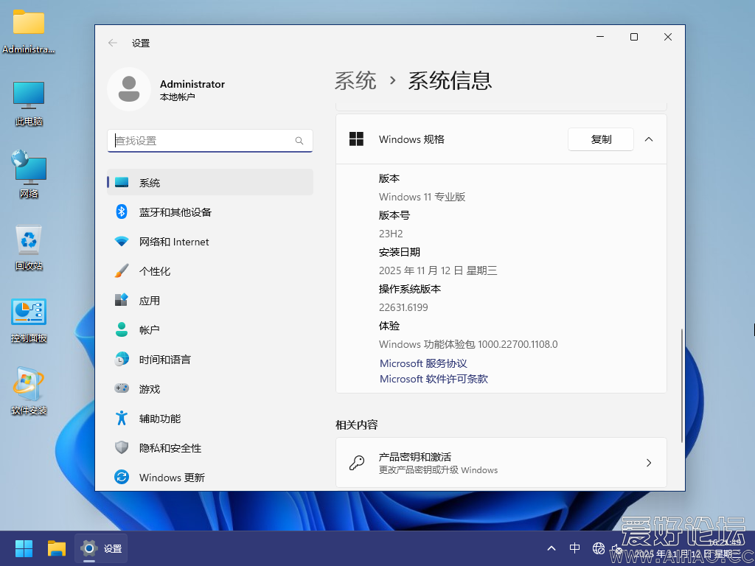Screen dimensions: 755x566
Task: Open 产品密钥和激活 via its right chevron
Action: click(649, 463)
